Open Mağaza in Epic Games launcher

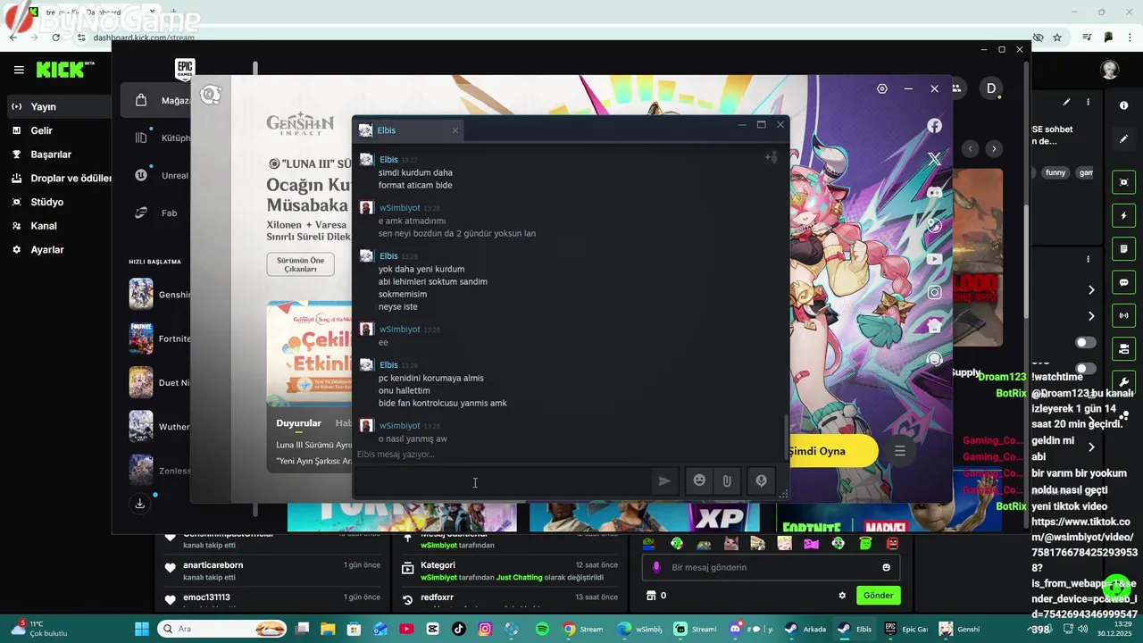156,100
